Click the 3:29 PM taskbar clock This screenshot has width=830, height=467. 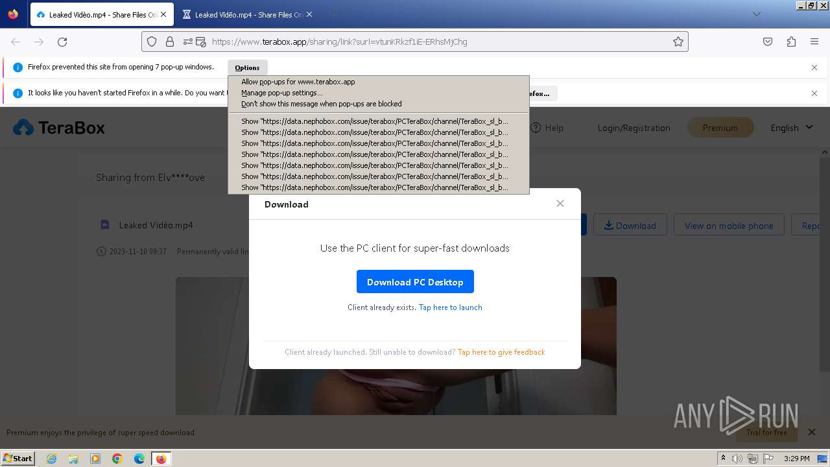point(796,459)
